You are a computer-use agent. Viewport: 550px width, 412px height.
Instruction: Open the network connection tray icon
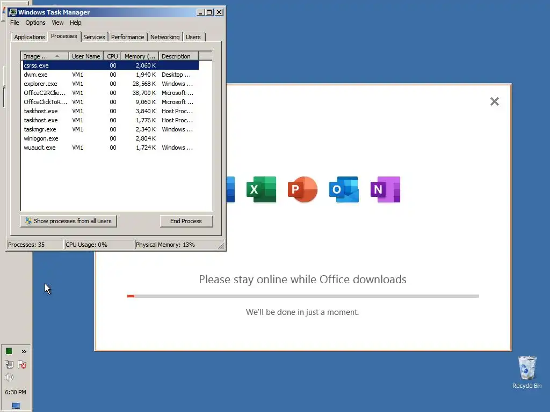9,364
